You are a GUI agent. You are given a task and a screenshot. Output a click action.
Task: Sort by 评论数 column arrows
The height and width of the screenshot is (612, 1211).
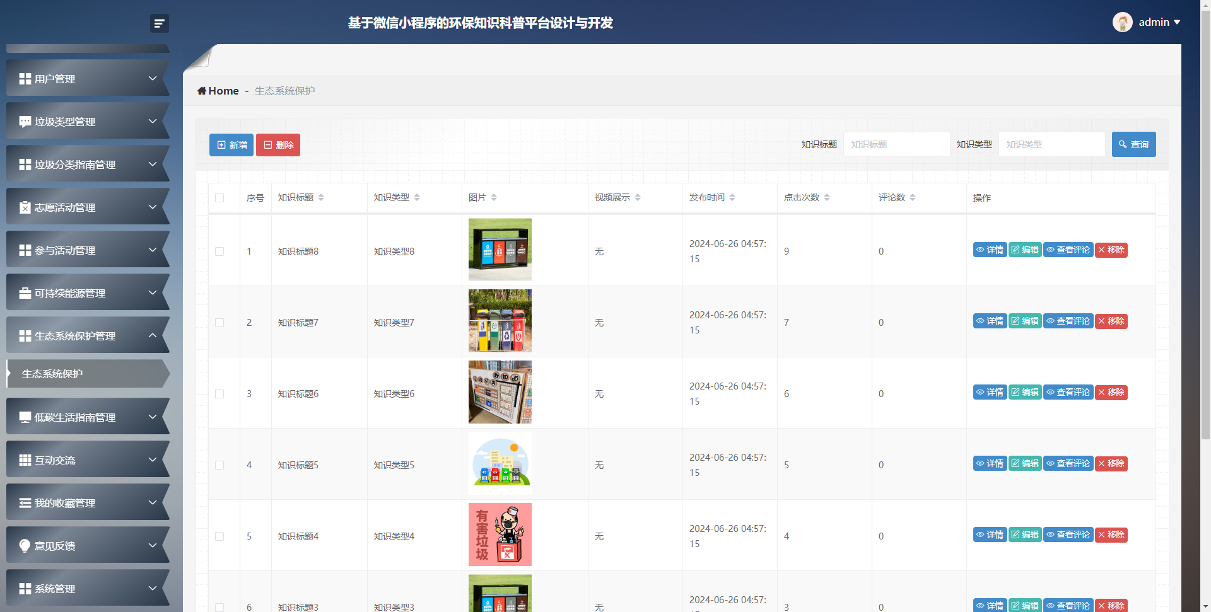pyautogui.click(x=913, y=197)
